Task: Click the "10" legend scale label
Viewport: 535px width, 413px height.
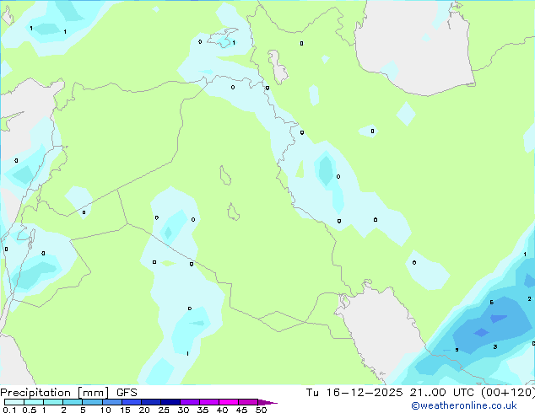Action: [105, 410]
